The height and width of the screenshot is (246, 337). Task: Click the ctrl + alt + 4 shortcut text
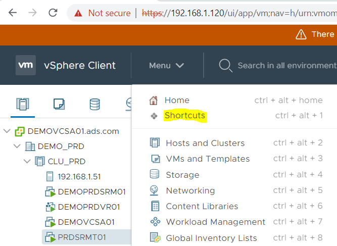point(298,174)
